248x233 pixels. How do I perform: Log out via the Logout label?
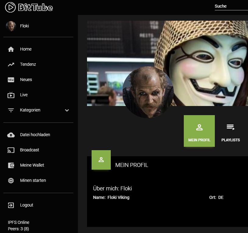26,205
